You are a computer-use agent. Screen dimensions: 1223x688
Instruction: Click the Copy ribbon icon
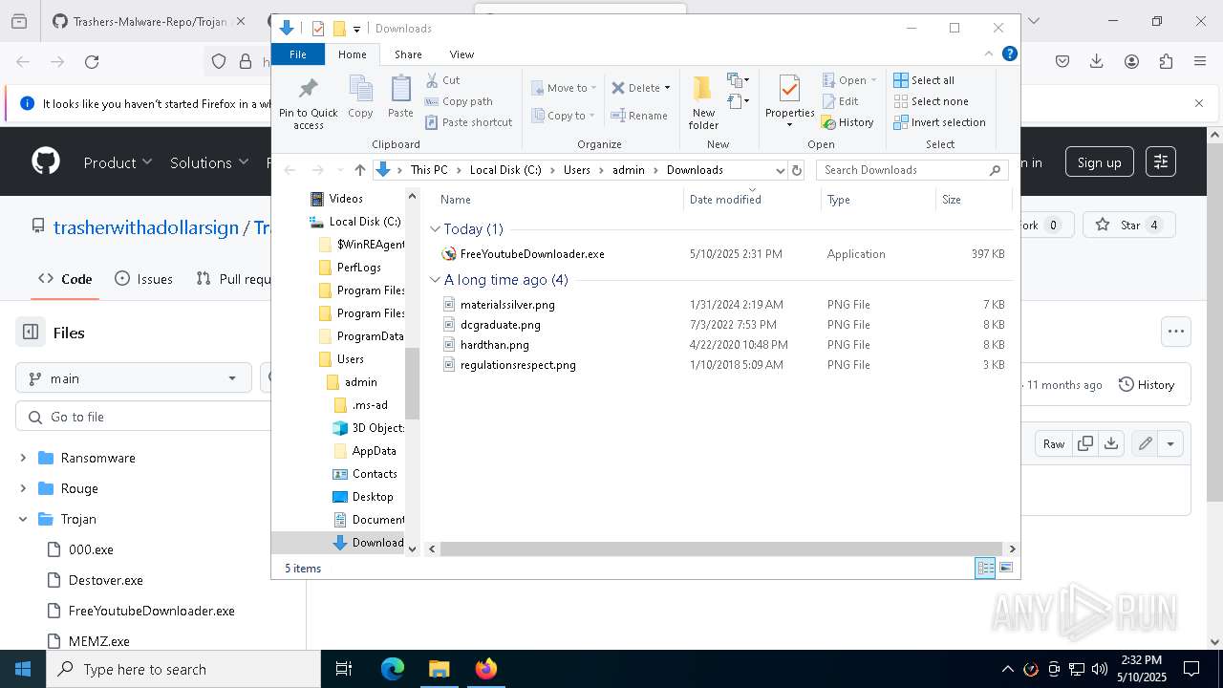[x=360, y=97]
